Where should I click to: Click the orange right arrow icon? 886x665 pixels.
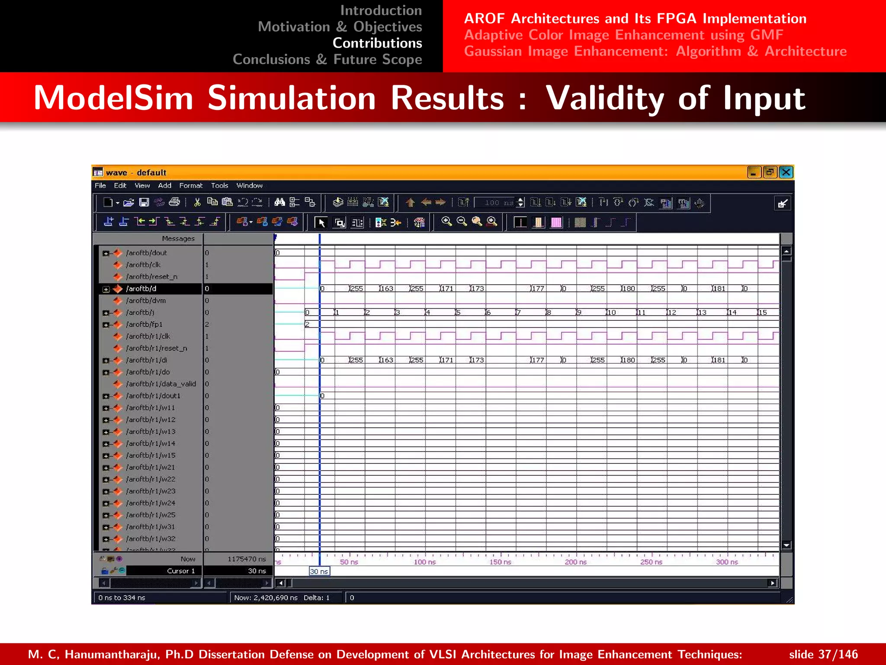[440, 202]
